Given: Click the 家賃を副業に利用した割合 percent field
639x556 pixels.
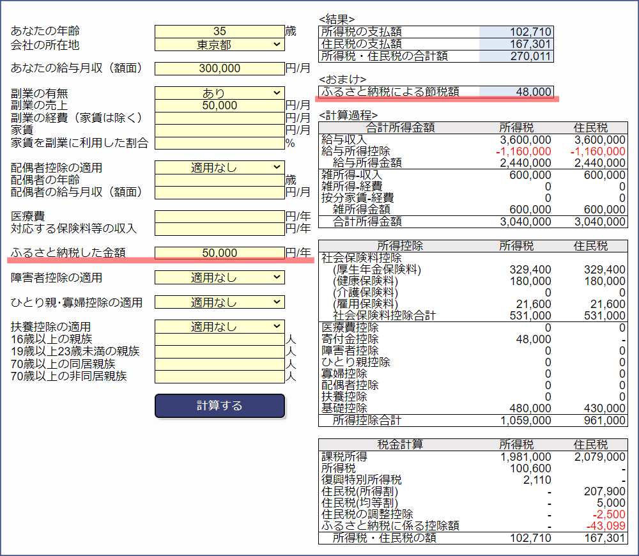Looking at the screenshot, I should pyautogui.click(x=220, y=143).
